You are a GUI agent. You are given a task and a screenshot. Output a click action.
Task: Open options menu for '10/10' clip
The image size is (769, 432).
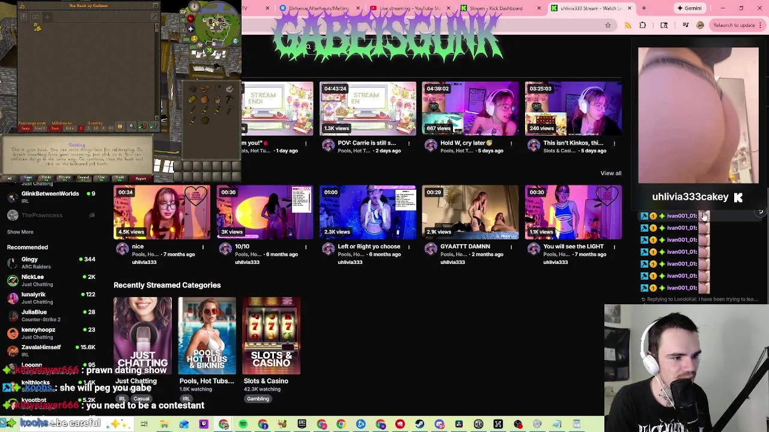(x=306, y=247)
